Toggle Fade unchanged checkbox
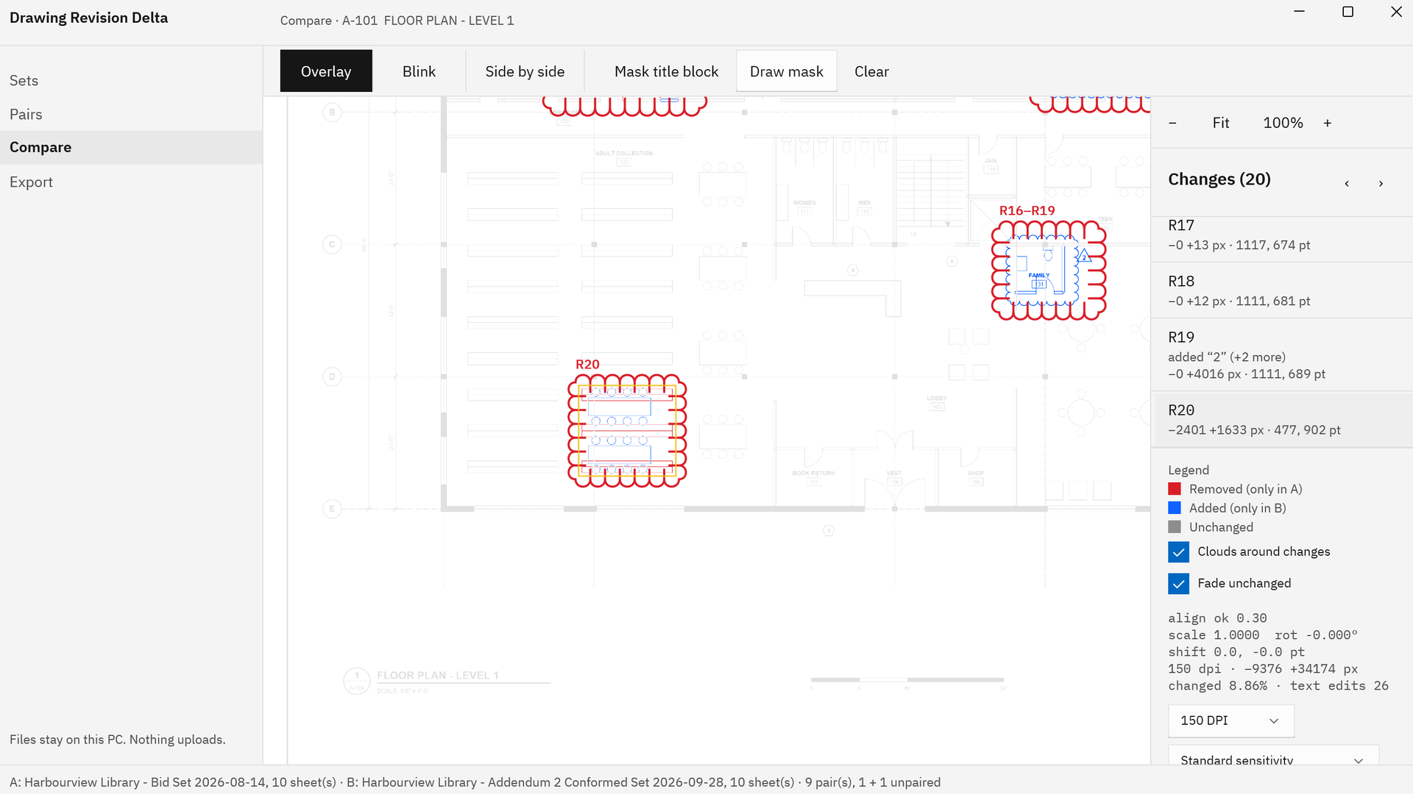Image resolution: width=1413 pixels, height=794 pixels. (1178, 584)
